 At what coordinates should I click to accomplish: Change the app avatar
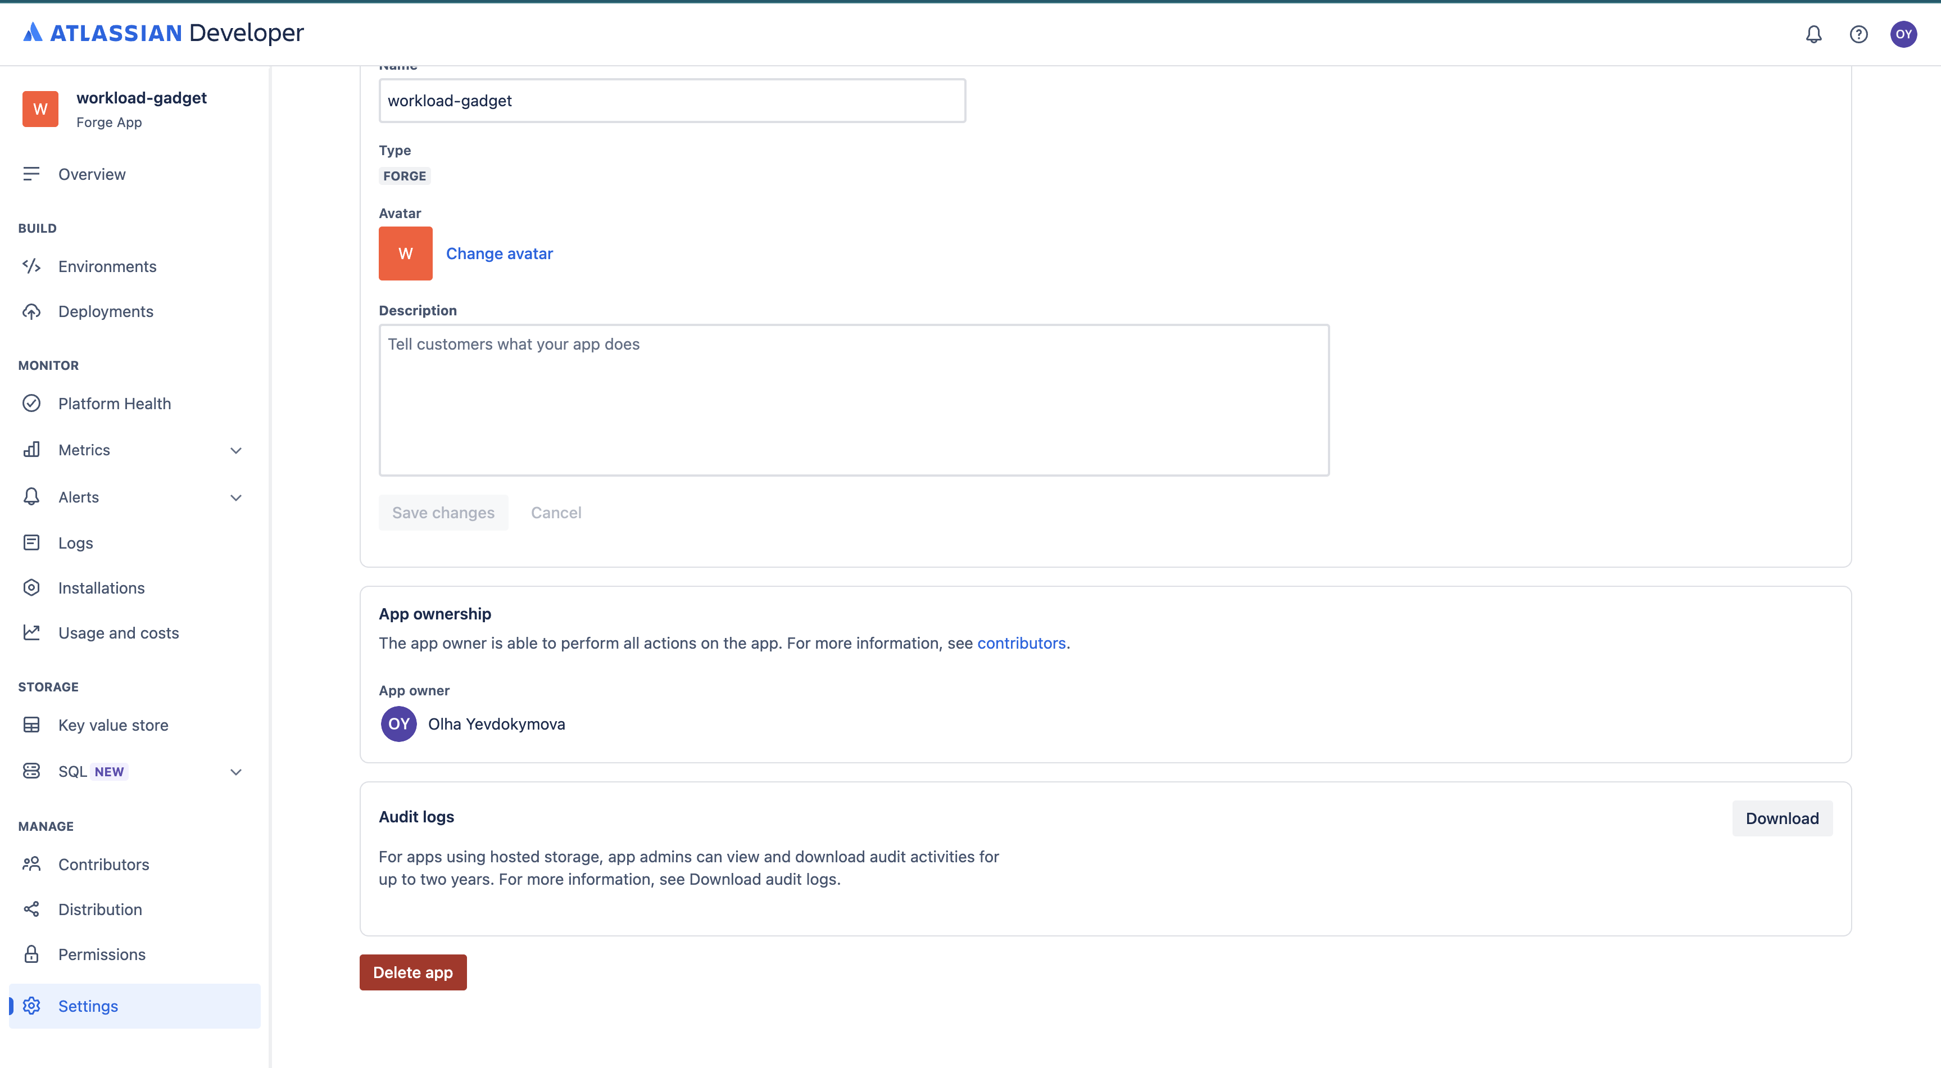coord(499,254)
